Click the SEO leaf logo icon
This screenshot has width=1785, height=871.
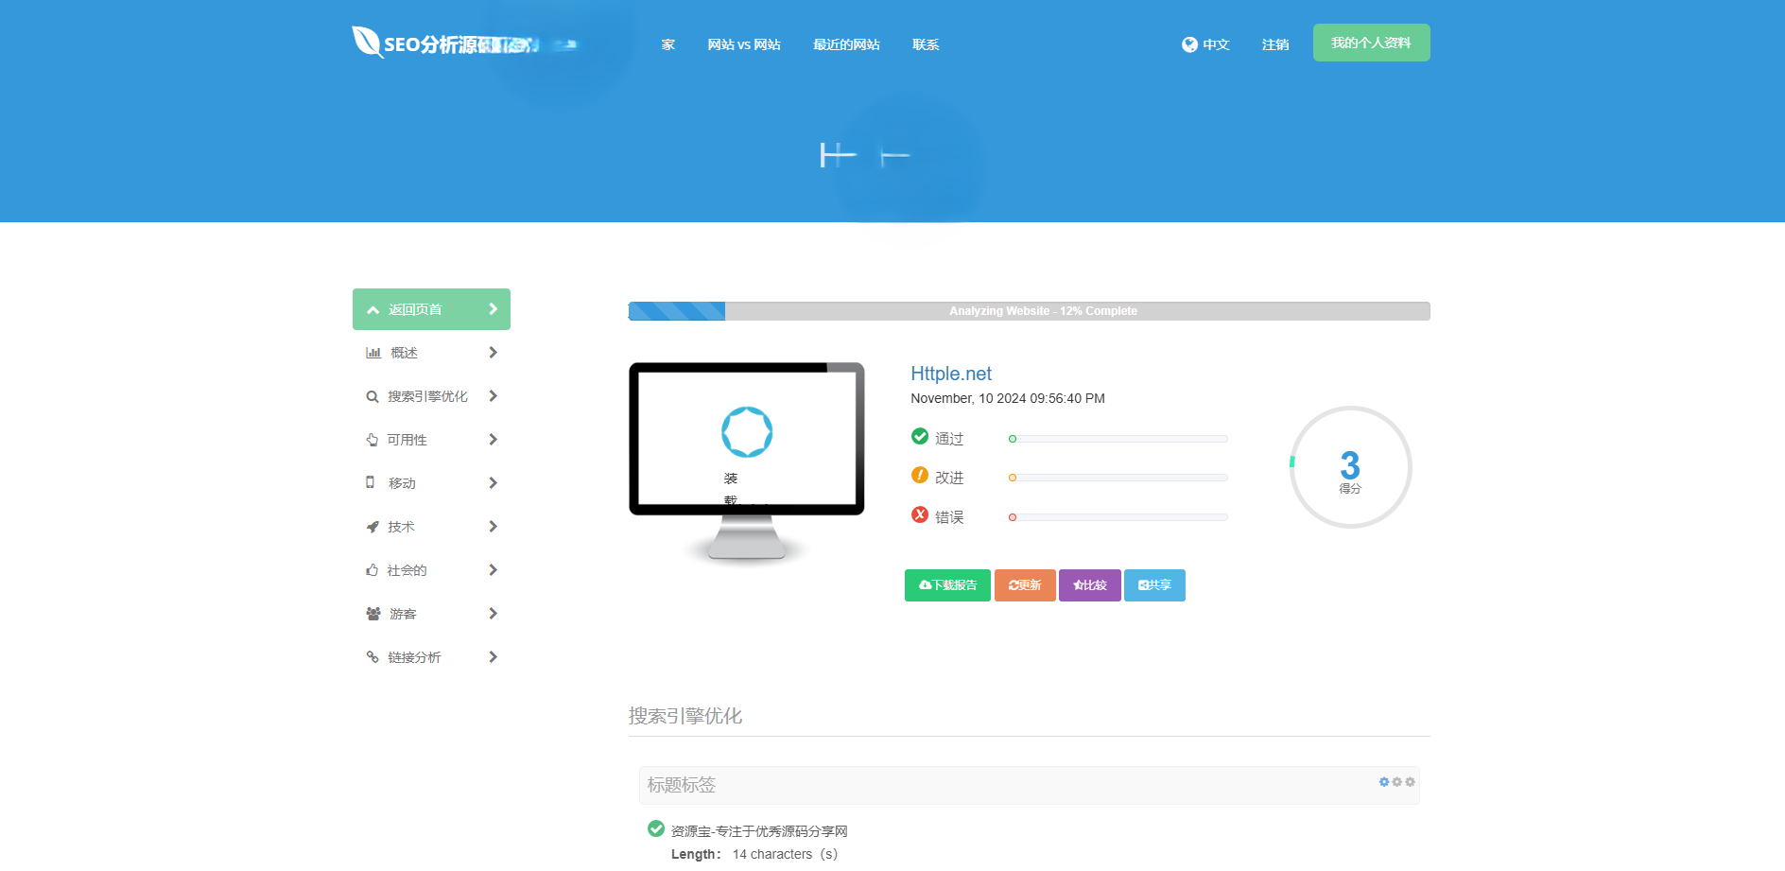(x=367, y=42)
